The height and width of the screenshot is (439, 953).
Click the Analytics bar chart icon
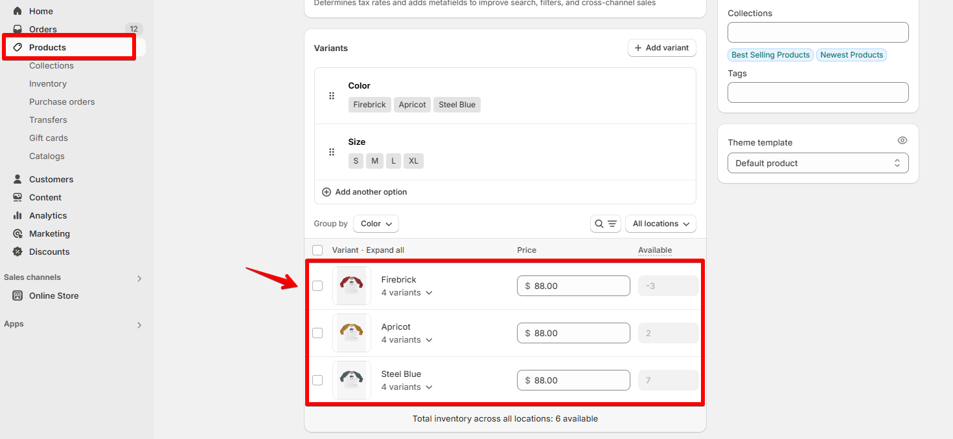(x=17, y=215)
